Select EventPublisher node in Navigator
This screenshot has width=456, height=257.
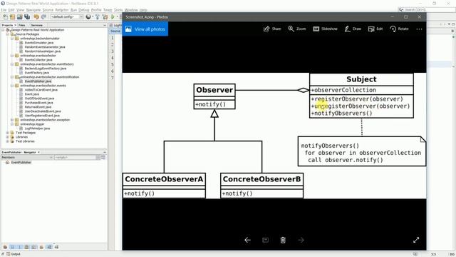click(21, 163)
